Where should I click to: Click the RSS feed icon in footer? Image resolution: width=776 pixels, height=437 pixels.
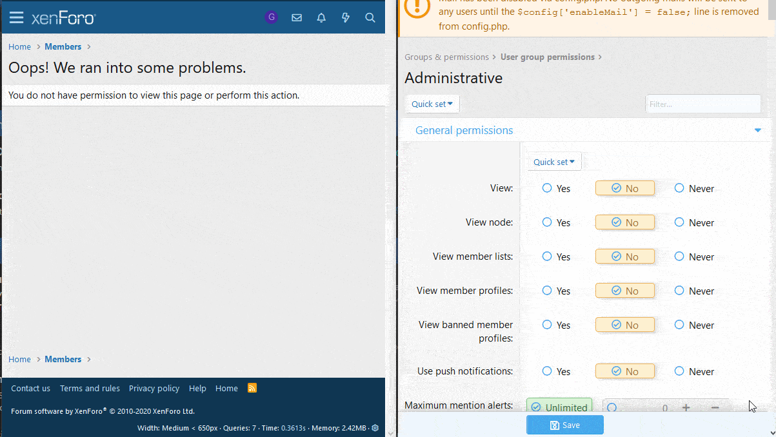click(252, 388)
